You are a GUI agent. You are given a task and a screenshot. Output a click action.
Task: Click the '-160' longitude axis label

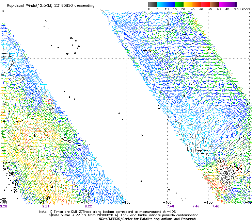click(x=167, y=202)
